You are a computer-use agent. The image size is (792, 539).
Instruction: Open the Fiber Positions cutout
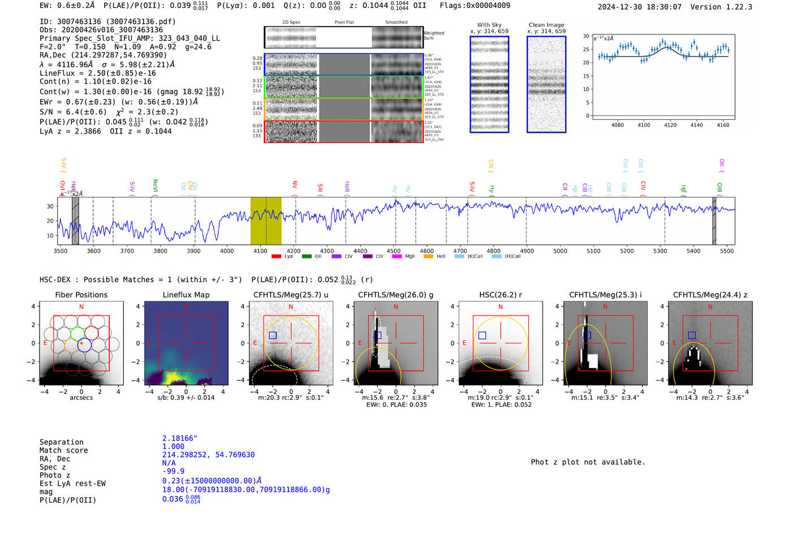[x=81, y=343]
